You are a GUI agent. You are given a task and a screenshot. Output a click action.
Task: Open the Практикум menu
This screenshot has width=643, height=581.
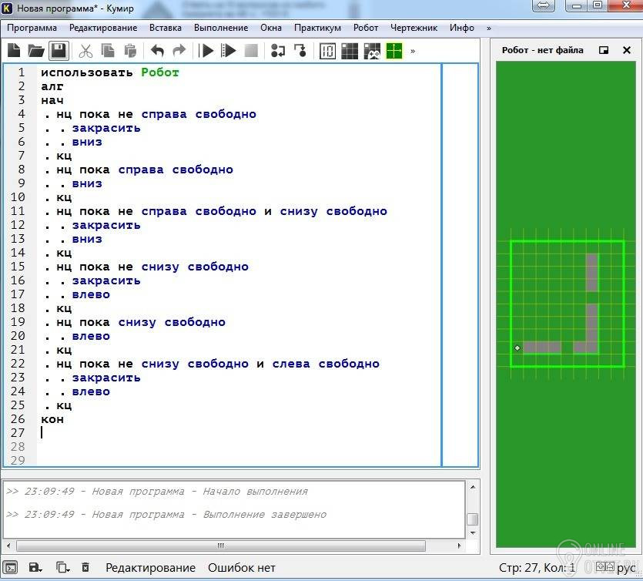coord(317,28)
